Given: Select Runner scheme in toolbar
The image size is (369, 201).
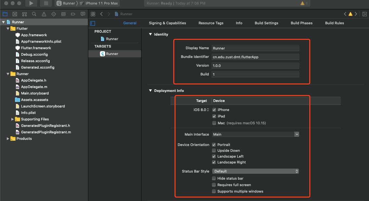Looking at the screenshot, I should pos(66,3).
